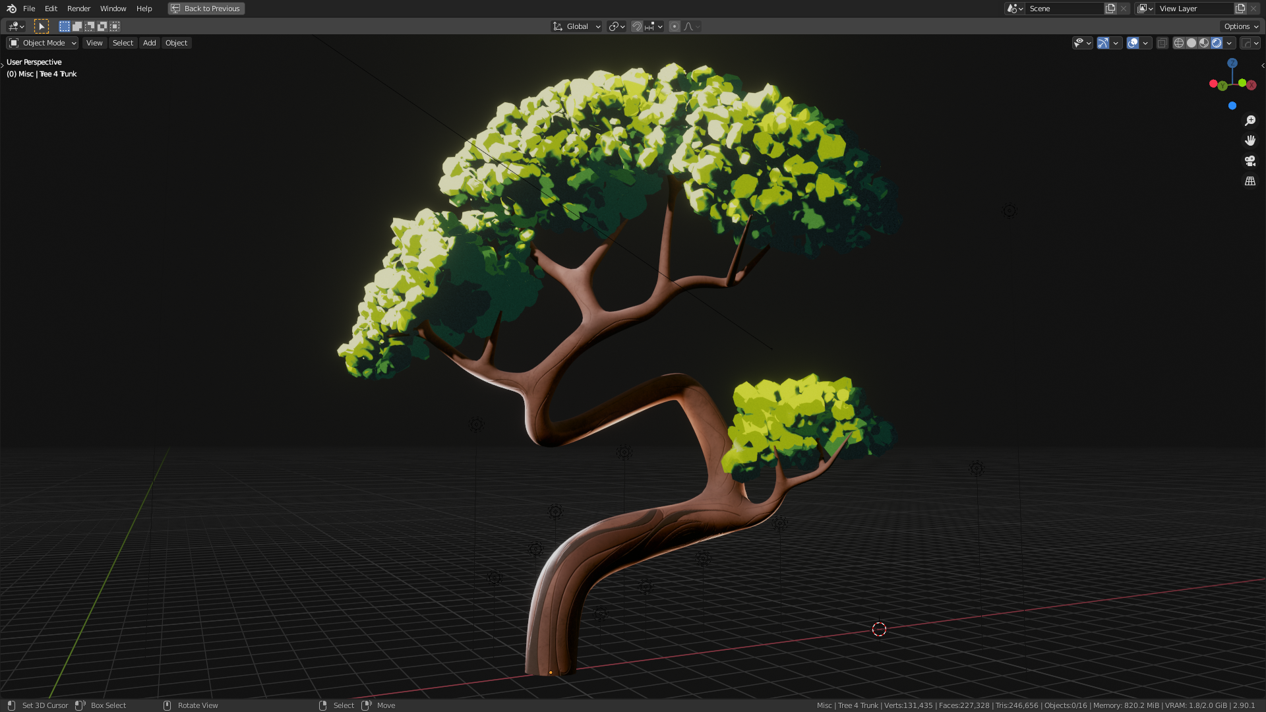The height and width of the screenshot is (712, 1266).
Task: Toggle perspective/orthographic grid icon
Action: [x=1250, y=181]
